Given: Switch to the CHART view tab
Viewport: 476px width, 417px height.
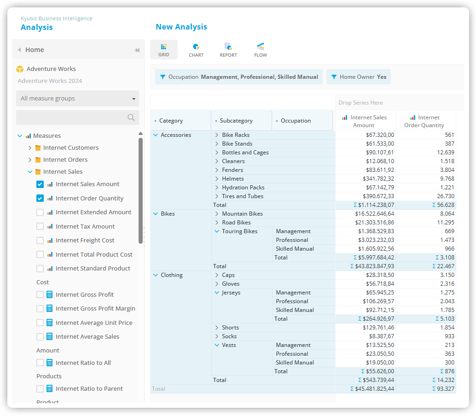Looking at the screenshot, I should (196, 50).
